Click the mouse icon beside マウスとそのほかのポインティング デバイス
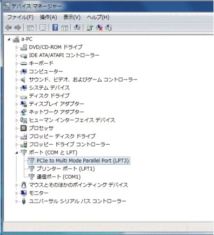Image resolution: width=214 pixels, height=235 pixels. [24, 185]
